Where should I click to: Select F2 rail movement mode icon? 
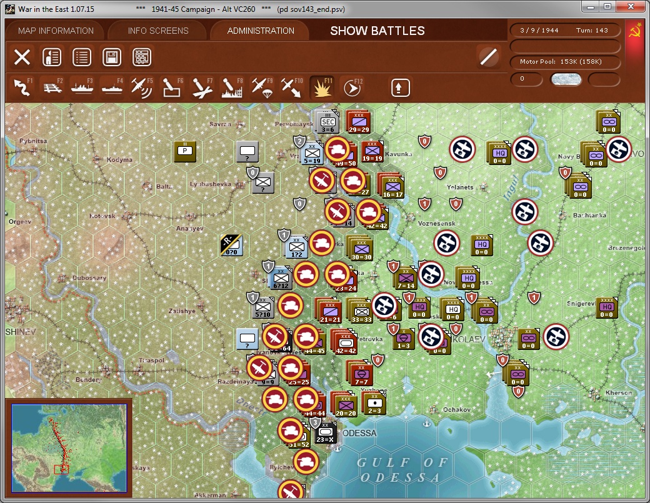point(52,87)
